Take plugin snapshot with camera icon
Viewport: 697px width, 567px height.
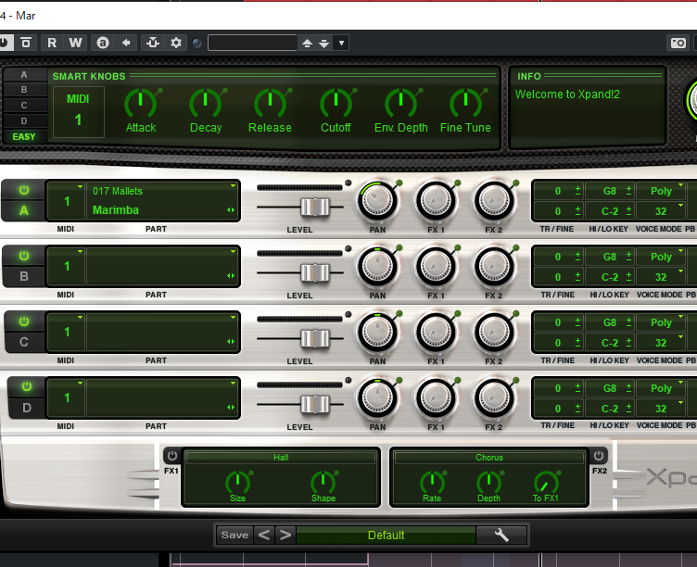point(678,43)
